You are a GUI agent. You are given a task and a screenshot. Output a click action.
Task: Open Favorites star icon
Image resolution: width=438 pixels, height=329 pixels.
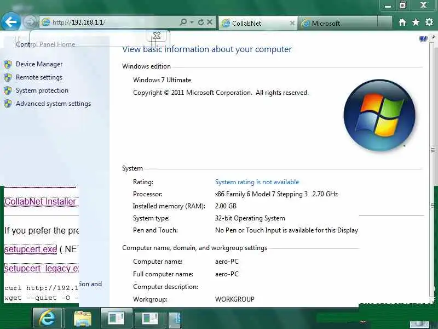(x=416, y=22)
